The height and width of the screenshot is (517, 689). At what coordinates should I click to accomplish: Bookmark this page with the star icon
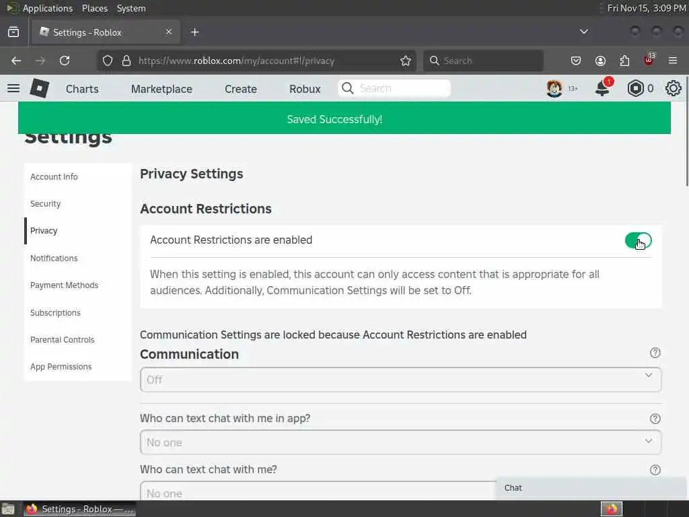point(406,61)
